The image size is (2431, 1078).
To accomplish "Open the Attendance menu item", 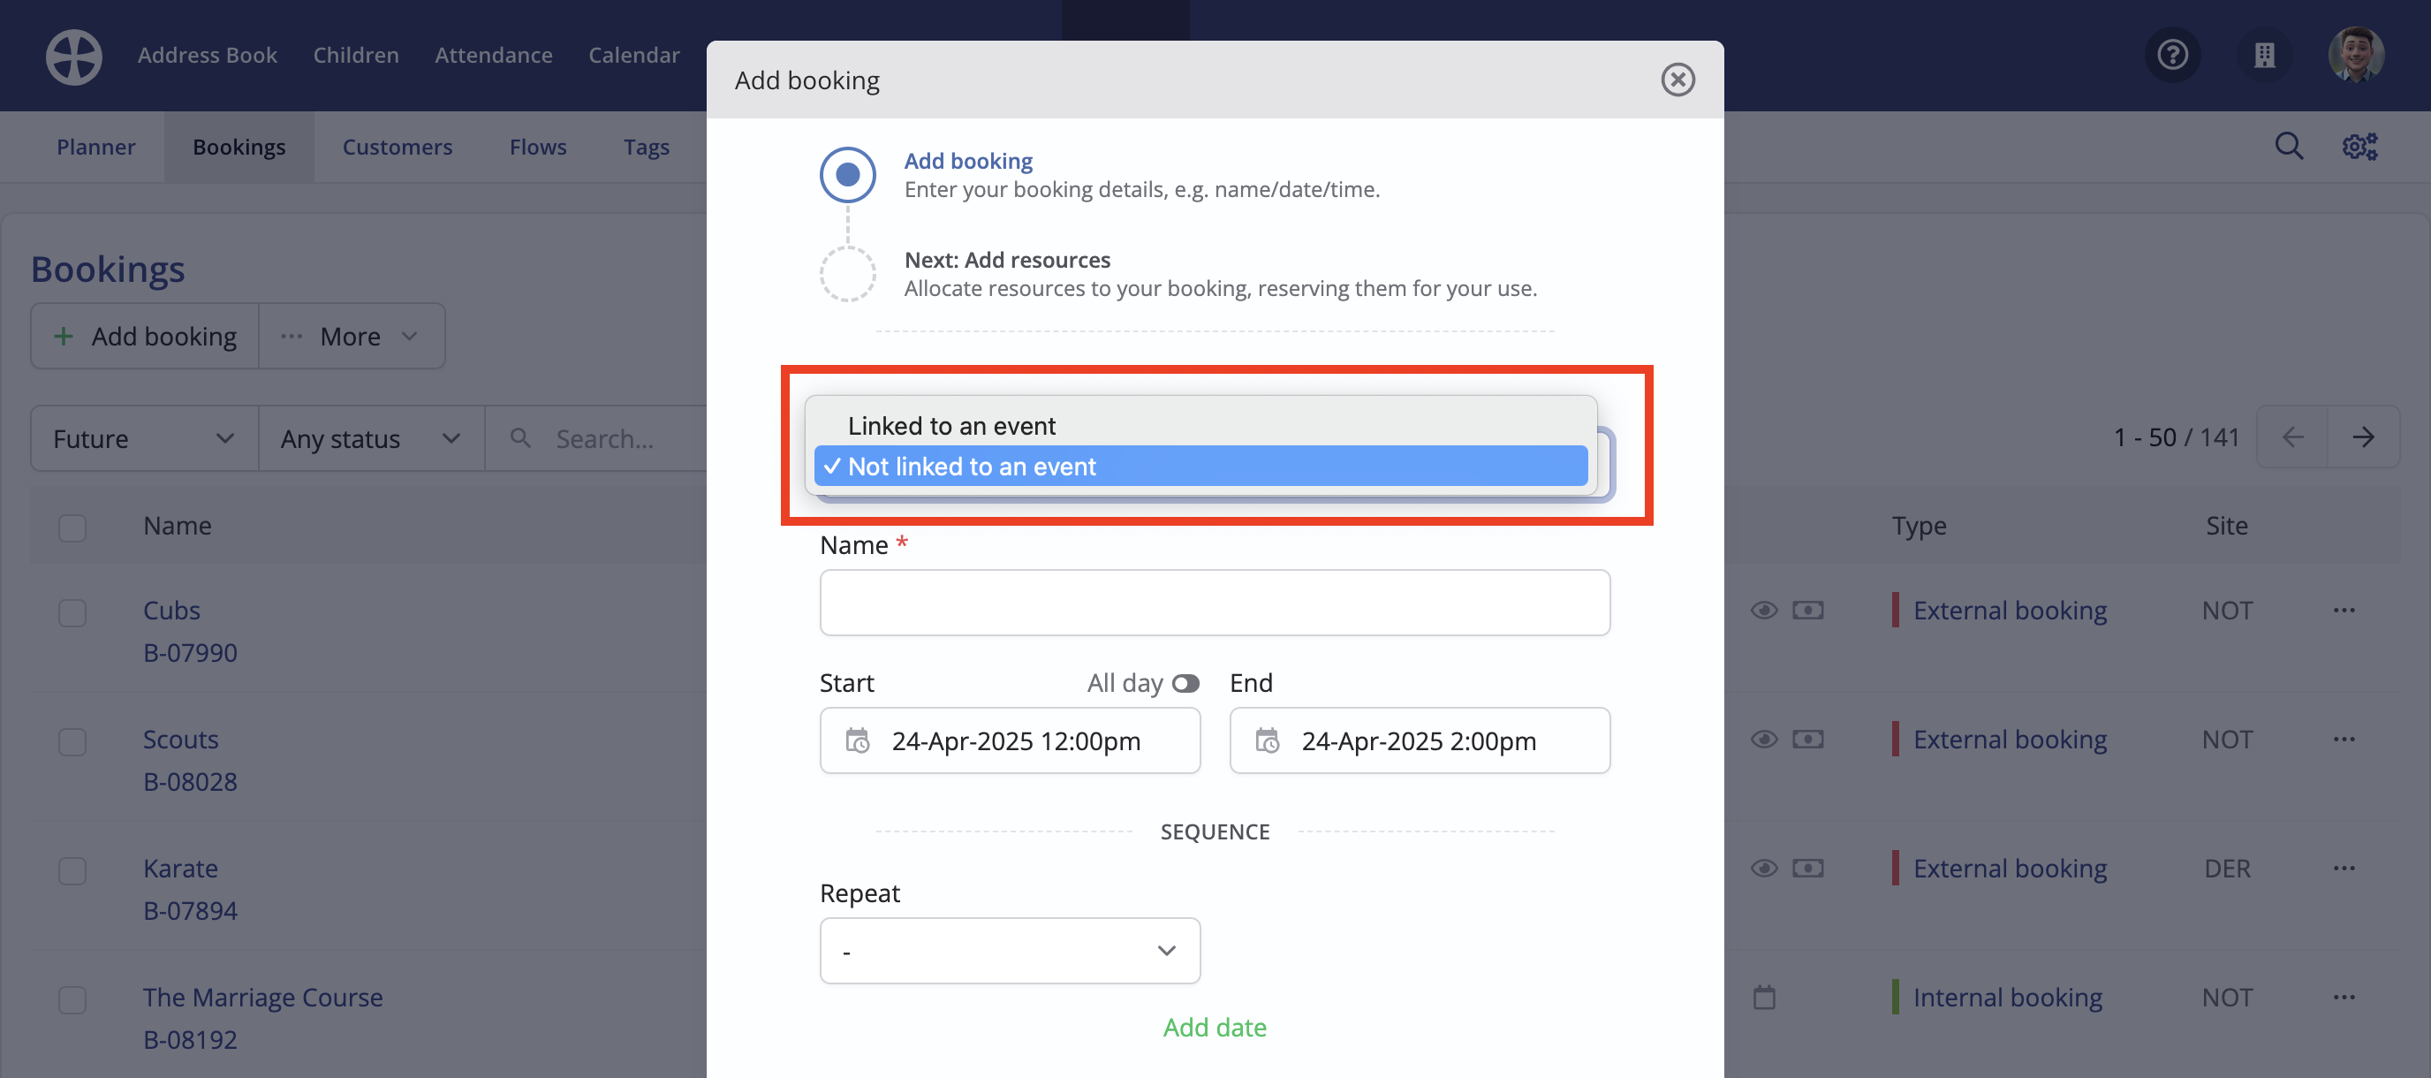I will [x=494, y=55].
